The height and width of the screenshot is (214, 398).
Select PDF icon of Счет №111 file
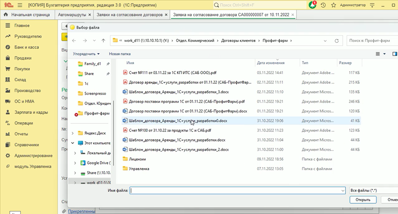click(125, 73)
